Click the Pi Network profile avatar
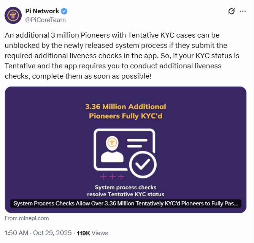Screen dimensions: 254x243 (13, 16)
